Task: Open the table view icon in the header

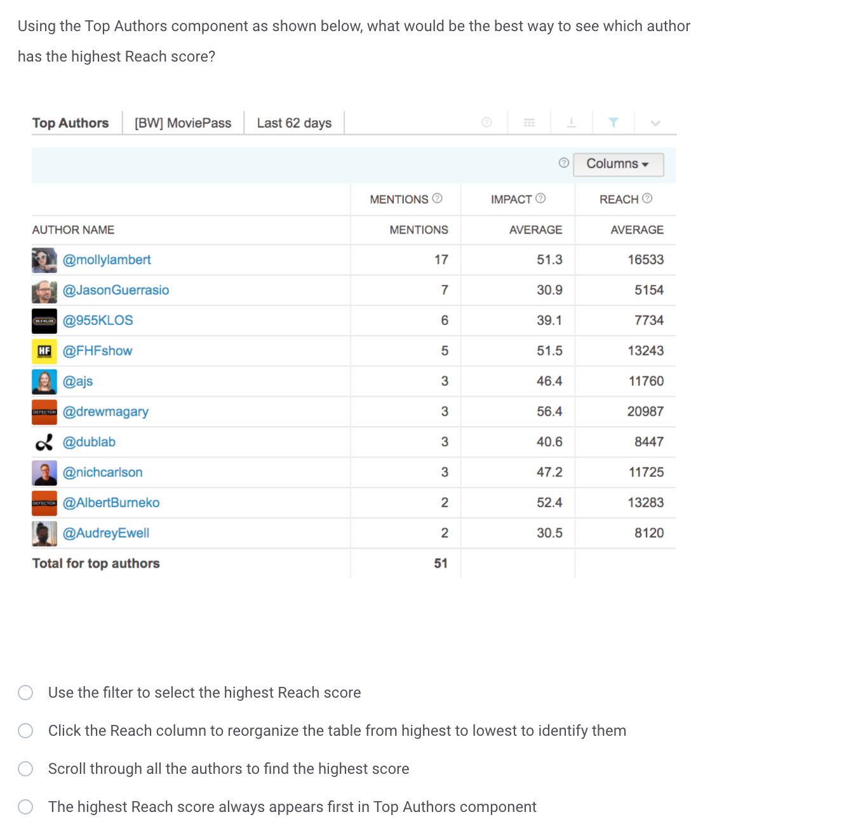Action: [x=529, y=123]
